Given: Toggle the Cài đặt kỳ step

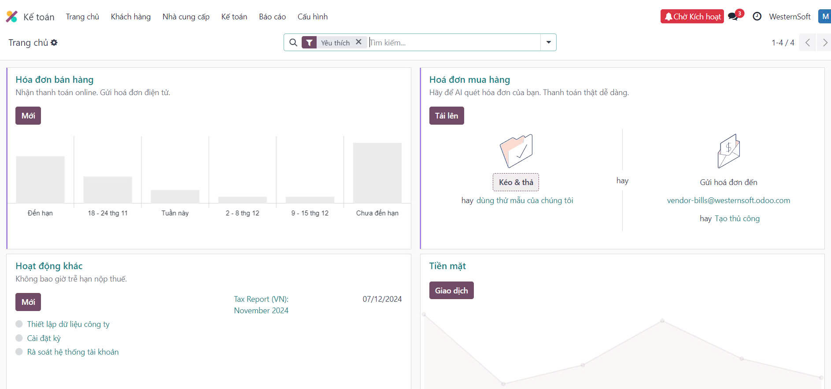Looking at the screenshot, I should (19, 338).
